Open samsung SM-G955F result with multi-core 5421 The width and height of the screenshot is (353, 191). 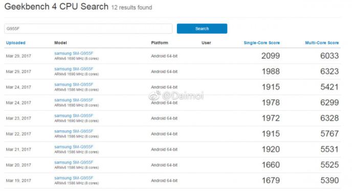74,85
